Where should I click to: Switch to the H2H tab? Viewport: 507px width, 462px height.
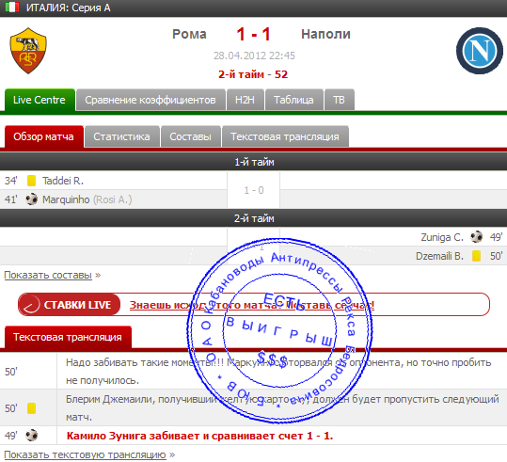coord(245,100)
